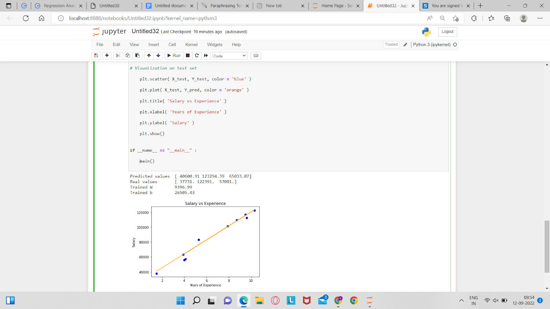Interrupt the kernel with stop icon
The width and height of the screenshot is (550, 309).
188,56
